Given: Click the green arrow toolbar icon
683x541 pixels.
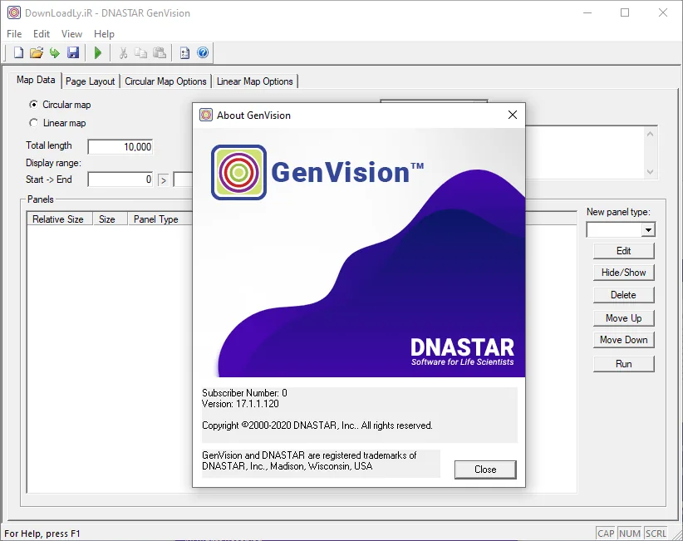Looking at the screenshot, I should coord(55,52).
